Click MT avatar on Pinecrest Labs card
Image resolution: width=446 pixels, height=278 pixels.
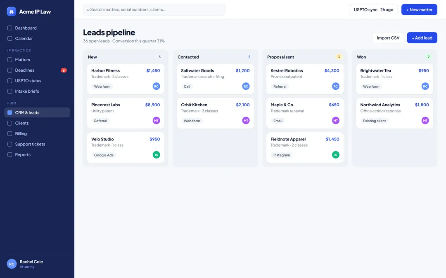pyautogui.click(x=156, y=121)
